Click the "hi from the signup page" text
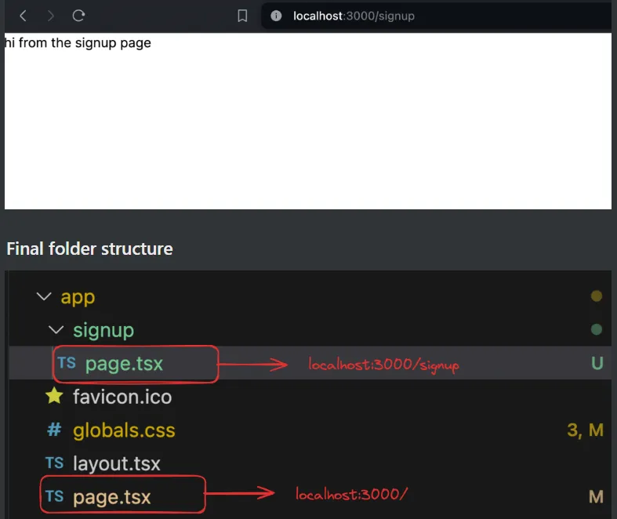The image size is (617, 519). tap(78, 43)
